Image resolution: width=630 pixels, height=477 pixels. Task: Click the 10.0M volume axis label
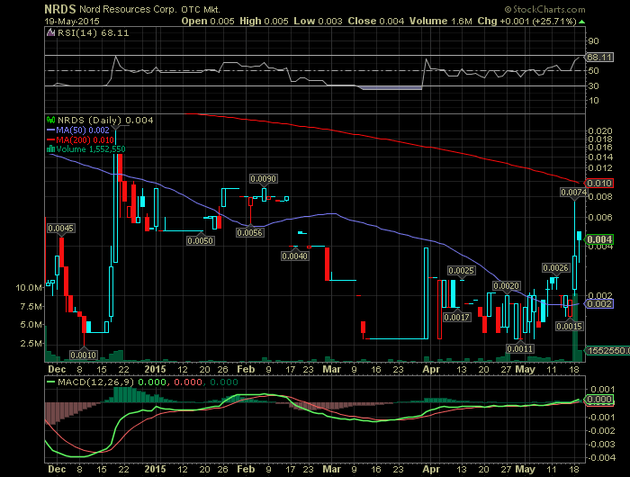29,288
